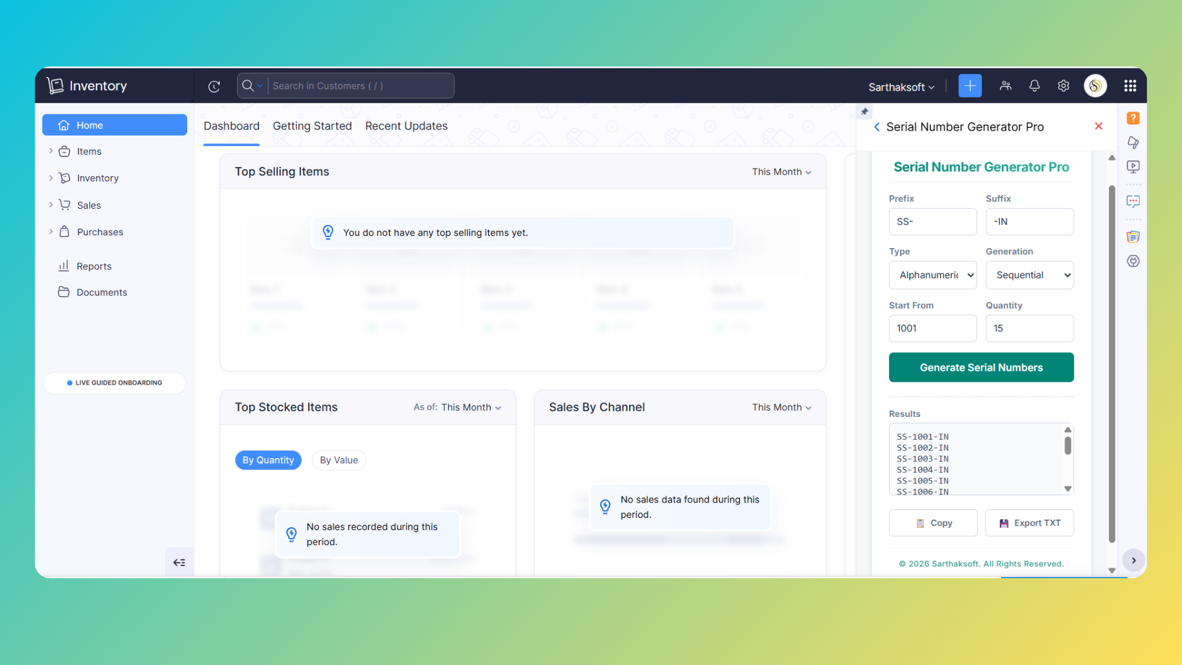1182x665 pixels.
Task: Open the notifications bell
Action: pyautogui.click(x=1034, y=86)
